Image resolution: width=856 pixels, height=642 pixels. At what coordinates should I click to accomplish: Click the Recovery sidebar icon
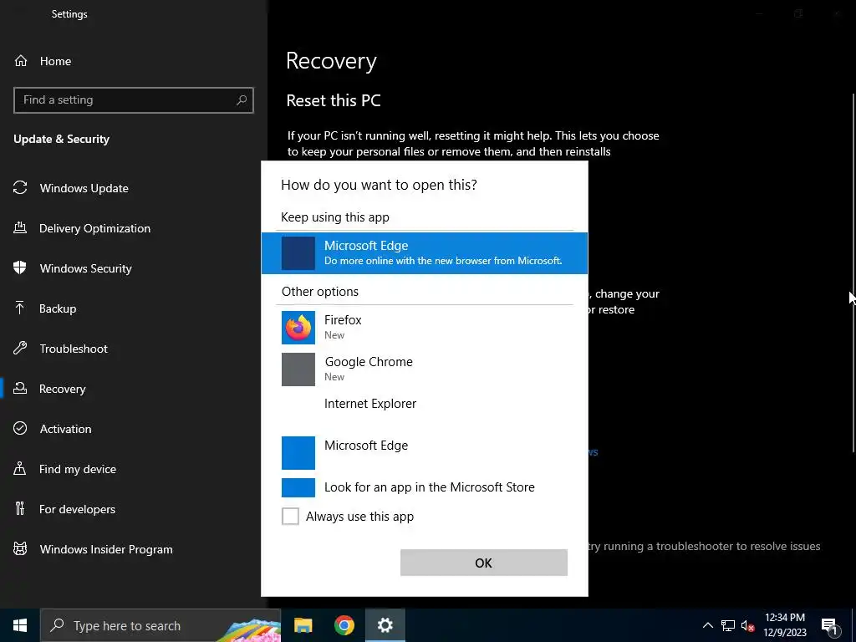[x=20, y=388]
